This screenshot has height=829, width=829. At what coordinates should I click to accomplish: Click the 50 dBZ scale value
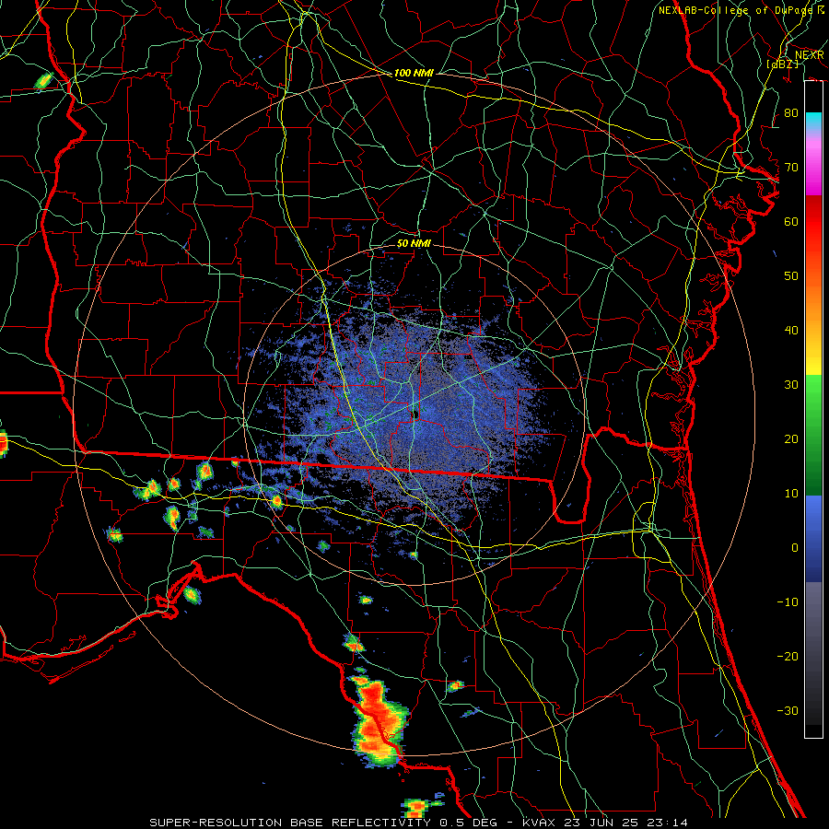pos(791,276)
